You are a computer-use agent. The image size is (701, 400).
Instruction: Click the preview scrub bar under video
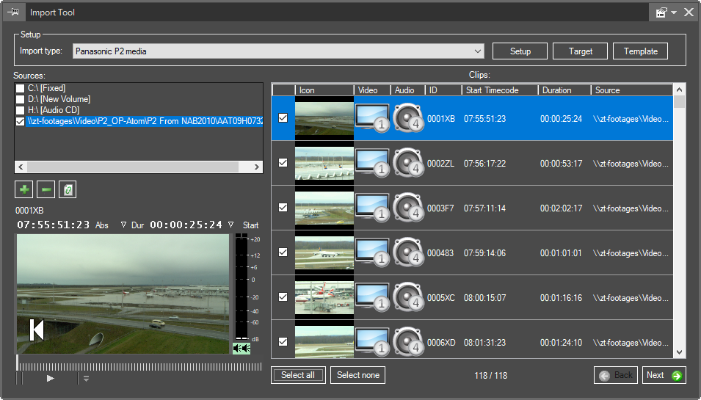point(139,366)
